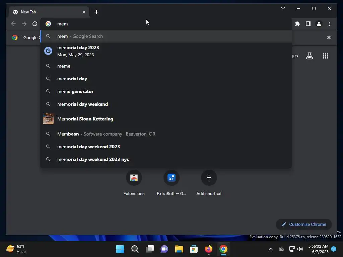Open the ExtraSoft shortcut tile
The height and width of the screenshot is (257, 343).
171,183
